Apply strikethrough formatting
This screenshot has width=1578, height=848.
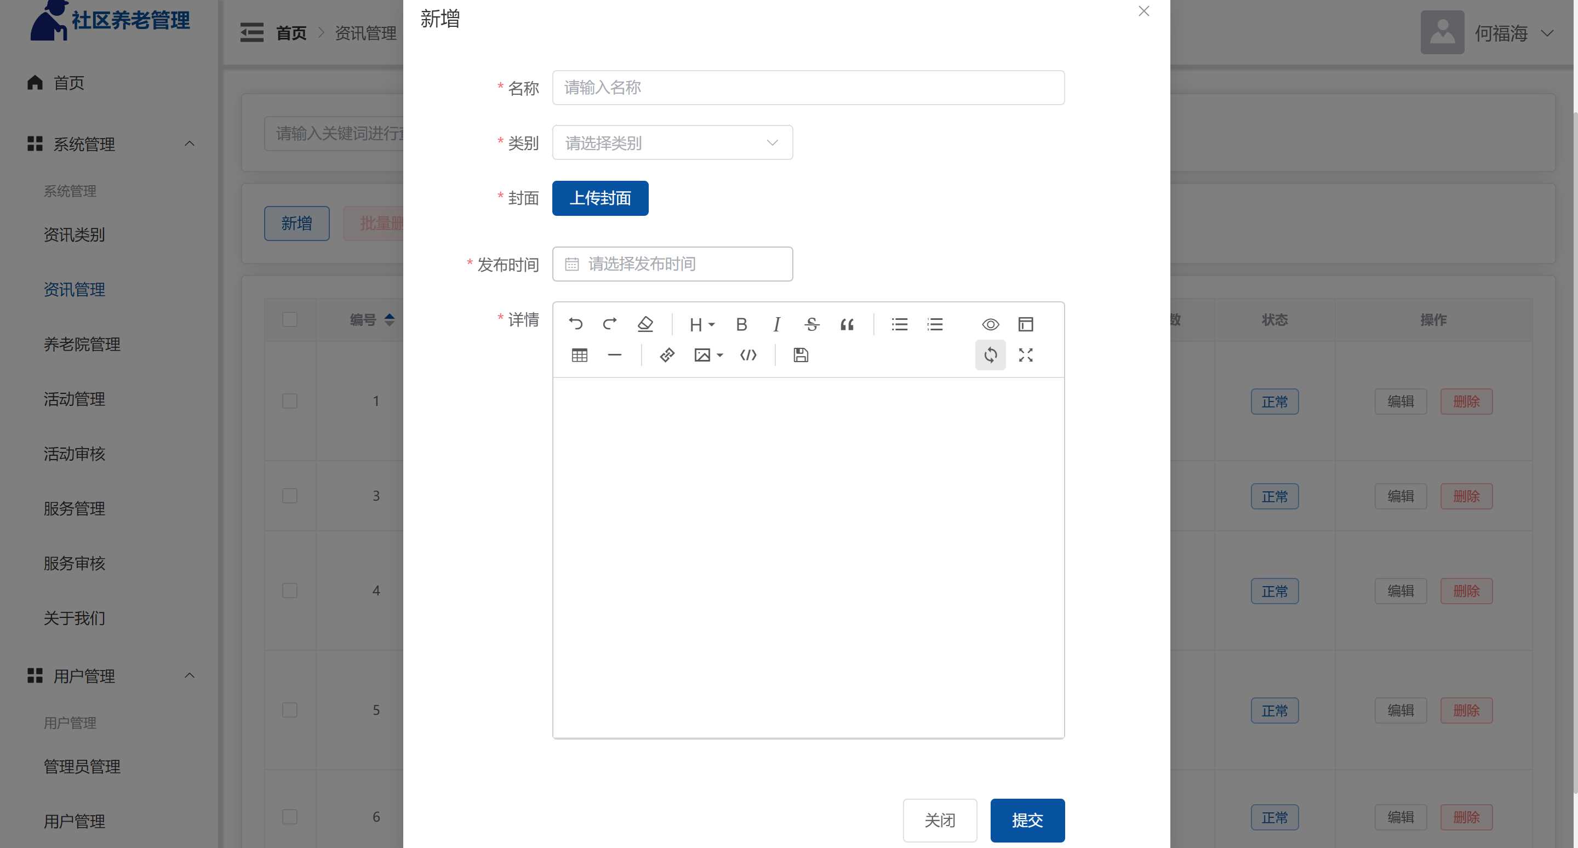pos(811,324)
